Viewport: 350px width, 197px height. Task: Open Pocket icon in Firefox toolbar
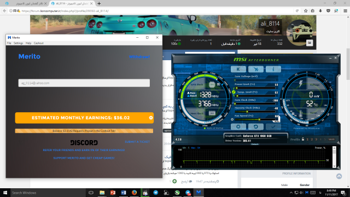pos(328,11)
